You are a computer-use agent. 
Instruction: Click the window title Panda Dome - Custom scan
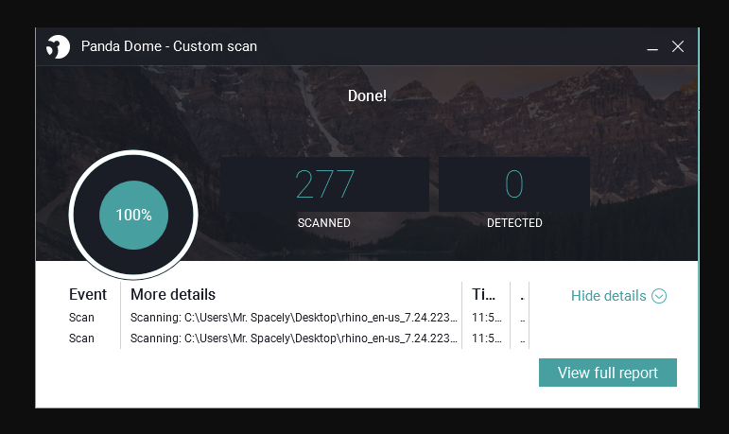tap(169, 46)
